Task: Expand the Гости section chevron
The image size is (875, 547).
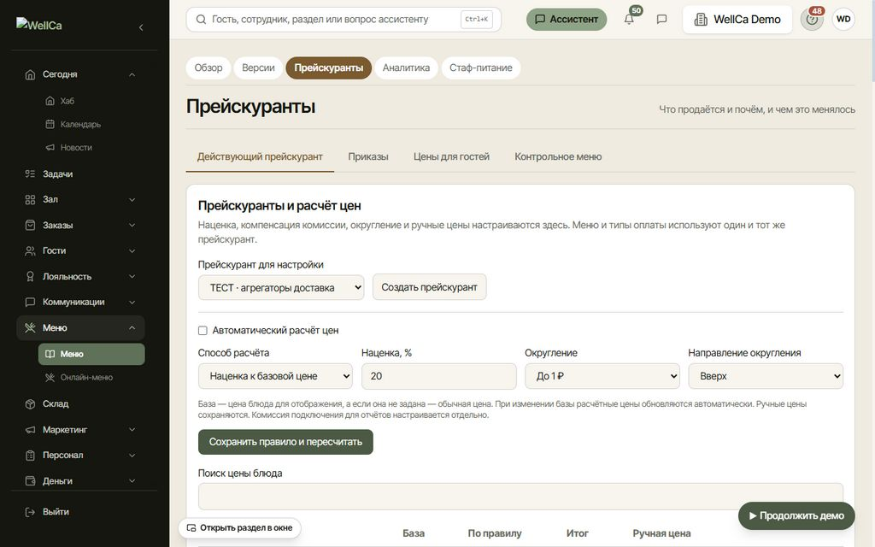Action: tap(132, 250)
